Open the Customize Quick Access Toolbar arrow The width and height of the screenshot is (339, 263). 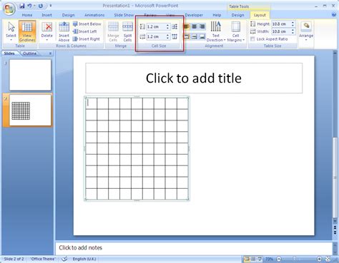point(51,6)
